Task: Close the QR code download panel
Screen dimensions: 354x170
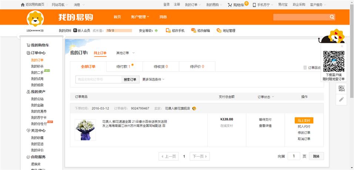Action: tap(342, 46)
